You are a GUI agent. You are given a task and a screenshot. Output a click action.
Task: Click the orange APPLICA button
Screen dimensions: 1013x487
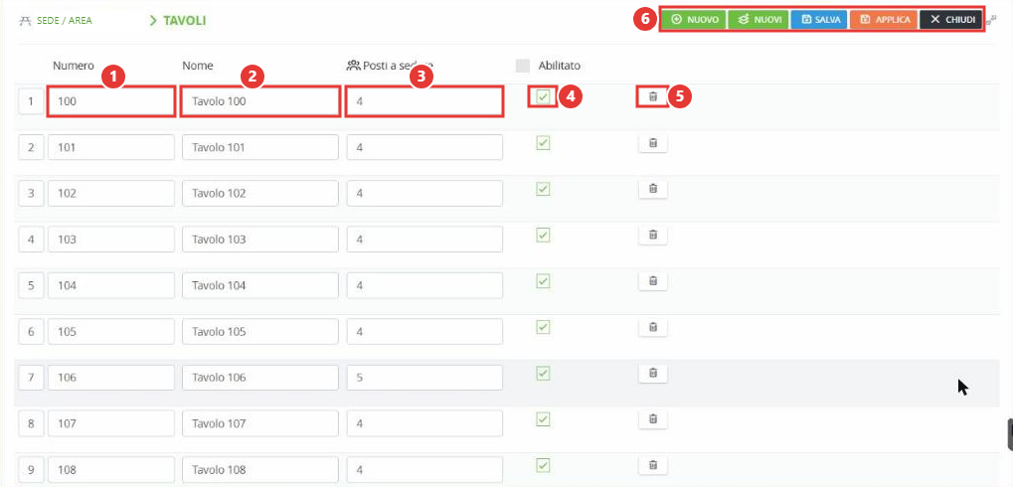884,20
